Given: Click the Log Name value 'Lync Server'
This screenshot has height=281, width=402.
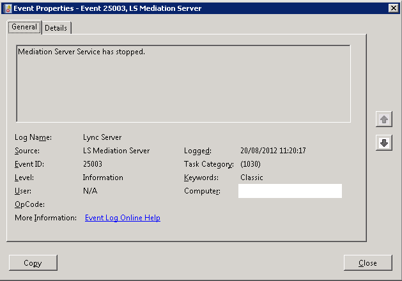Looking at the screenshot, I should pyautogui.click(x=102, y=137).
